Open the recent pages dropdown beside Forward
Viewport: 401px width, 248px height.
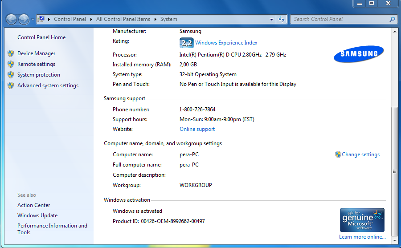(33, 20)
